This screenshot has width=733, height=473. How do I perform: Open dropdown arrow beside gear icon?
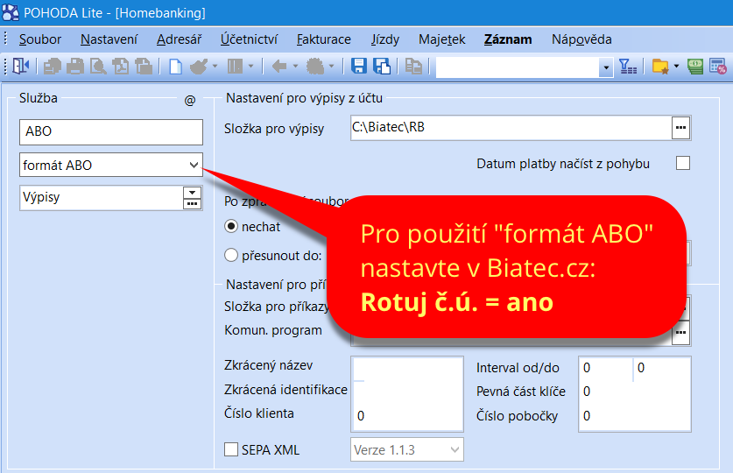[331, 67]
